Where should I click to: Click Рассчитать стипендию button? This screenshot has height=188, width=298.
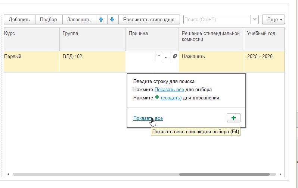pos(149,19)
